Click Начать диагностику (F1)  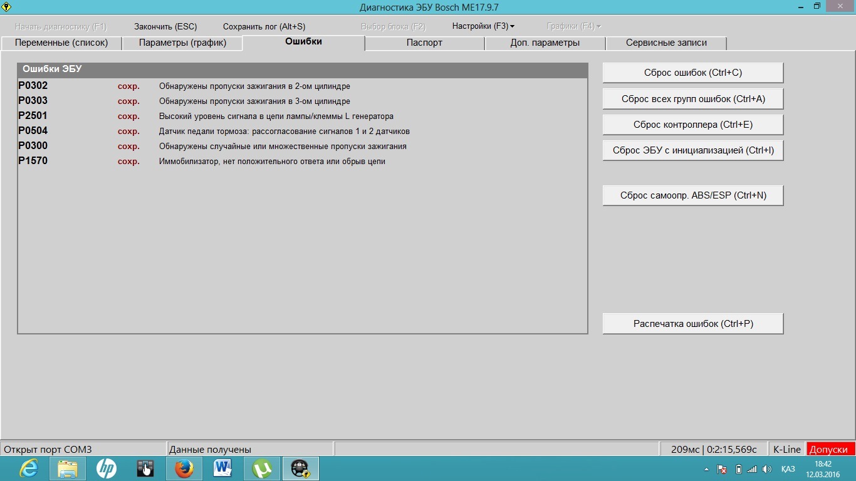[x=61, y=26]
